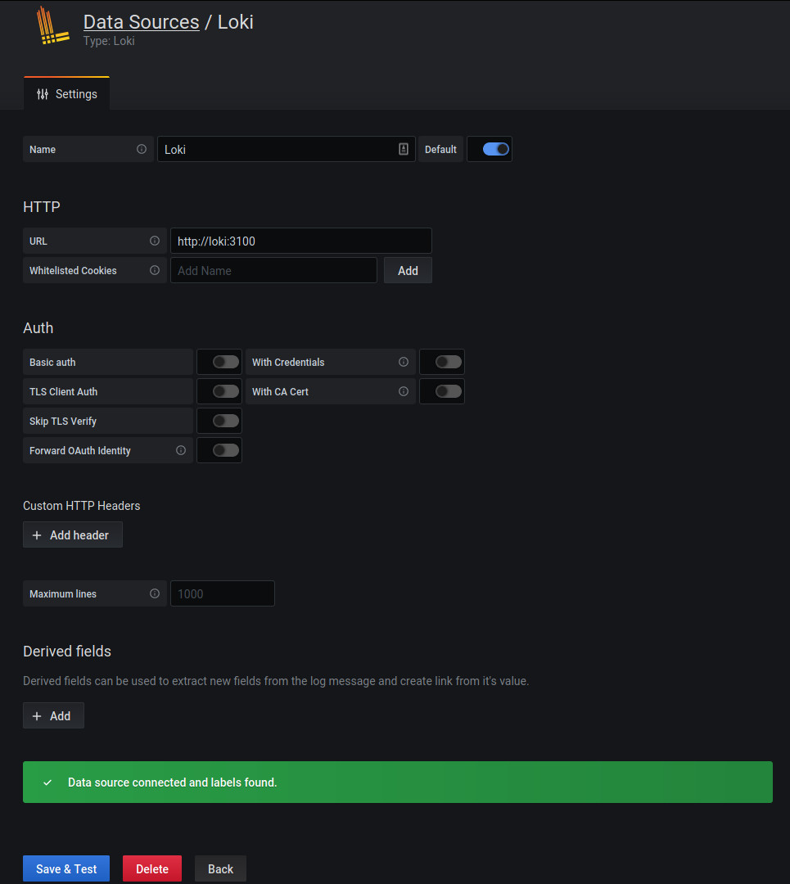This screenshot has width=790, height=884.
Task: Enable the Skip TLS Verify switch
Action: [226, 421]
